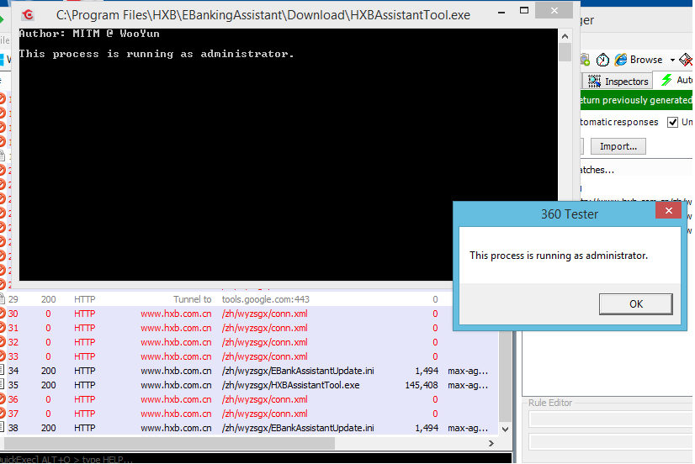695x464 pixels.
Task: Click the Import... button
Action: 618,146
